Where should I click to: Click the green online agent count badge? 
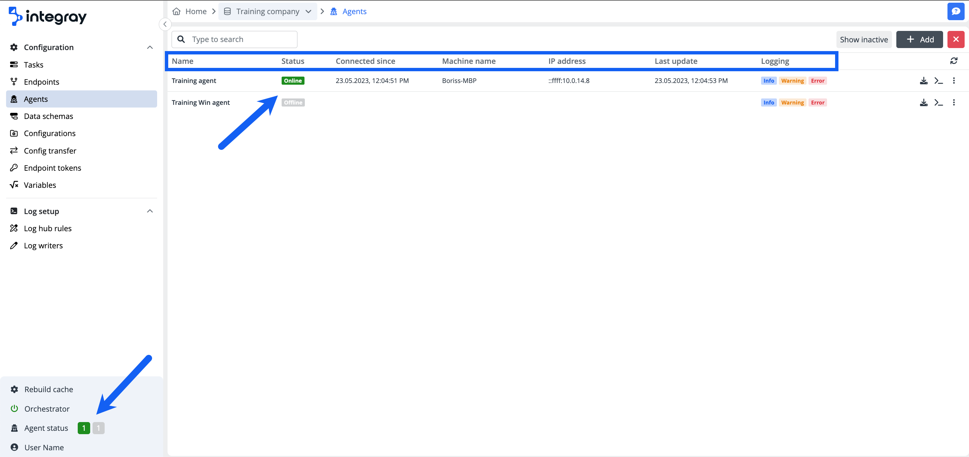(83, 428)
